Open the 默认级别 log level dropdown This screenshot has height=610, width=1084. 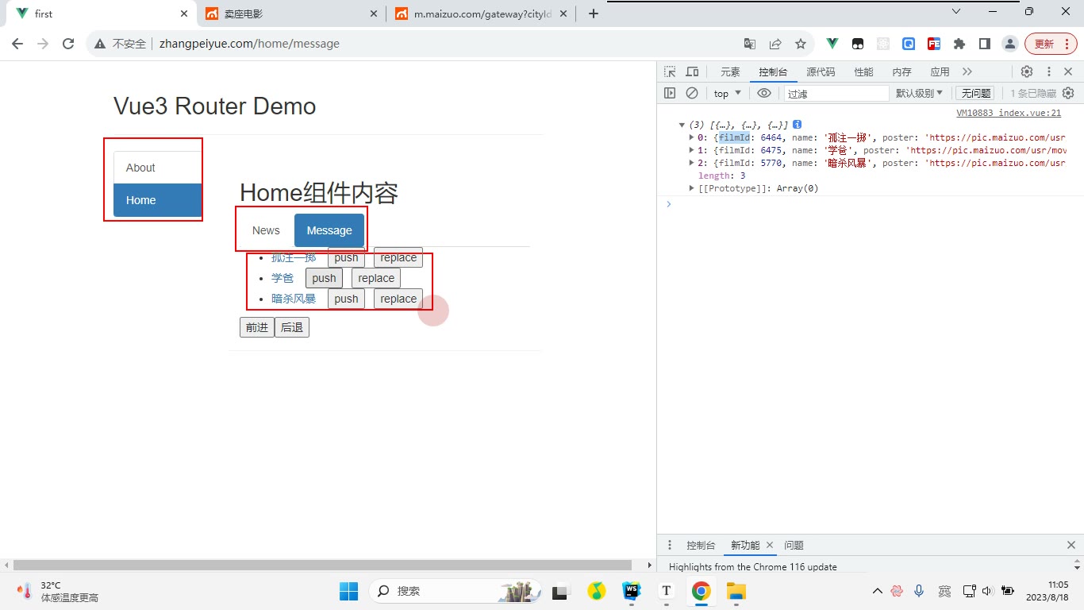coord(919,93)
